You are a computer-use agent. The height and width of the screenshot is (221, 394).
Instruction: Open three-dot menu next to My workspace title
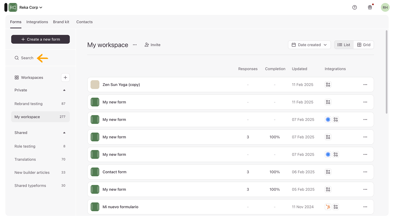point(135,45)
